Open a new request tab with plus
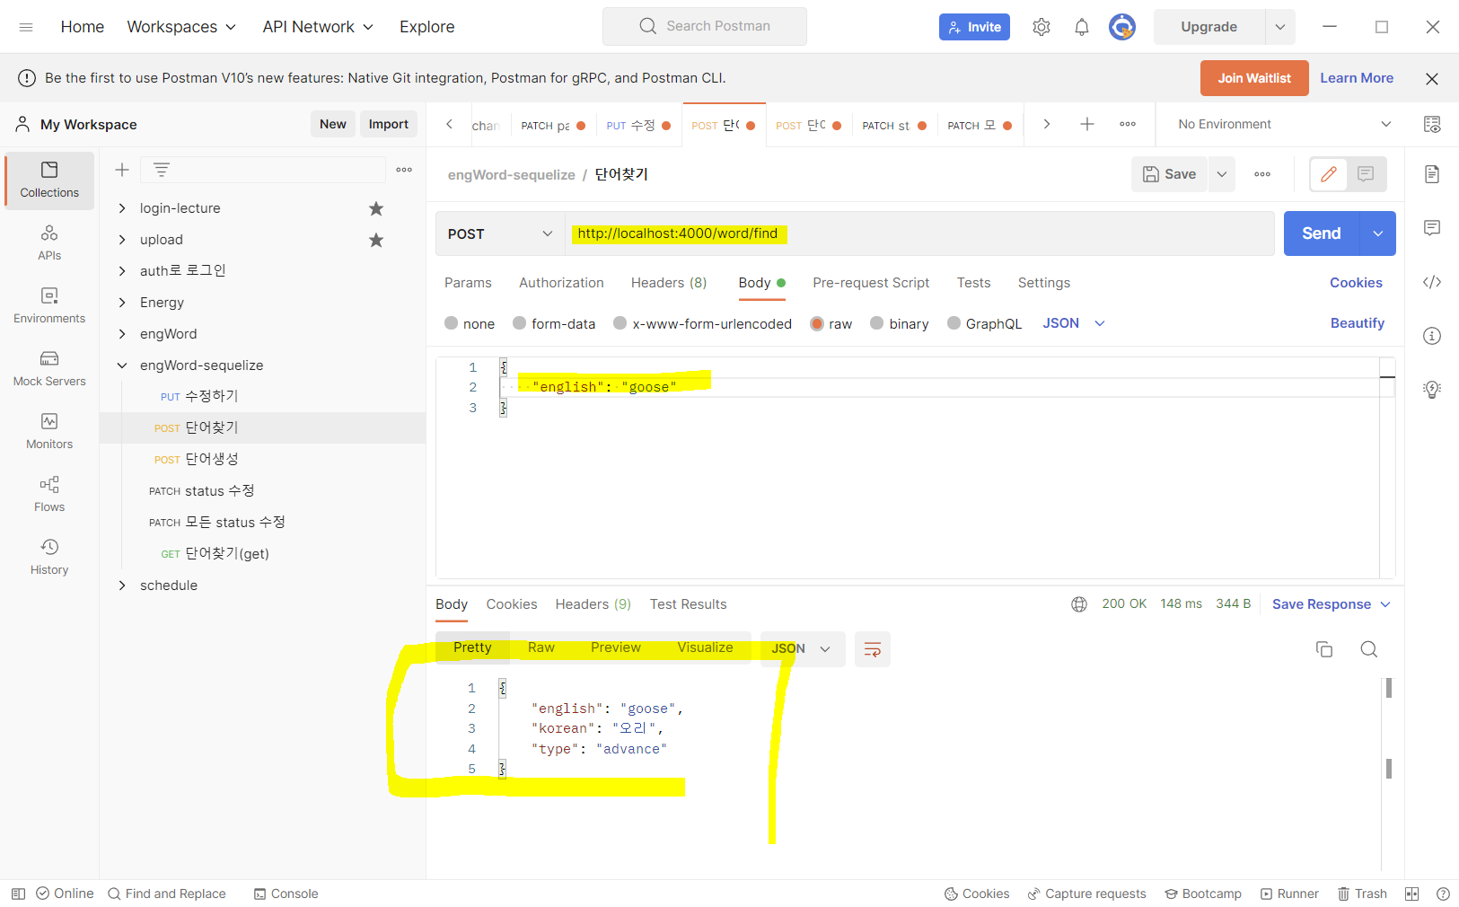1459x907 pixels. point(1087,124)
